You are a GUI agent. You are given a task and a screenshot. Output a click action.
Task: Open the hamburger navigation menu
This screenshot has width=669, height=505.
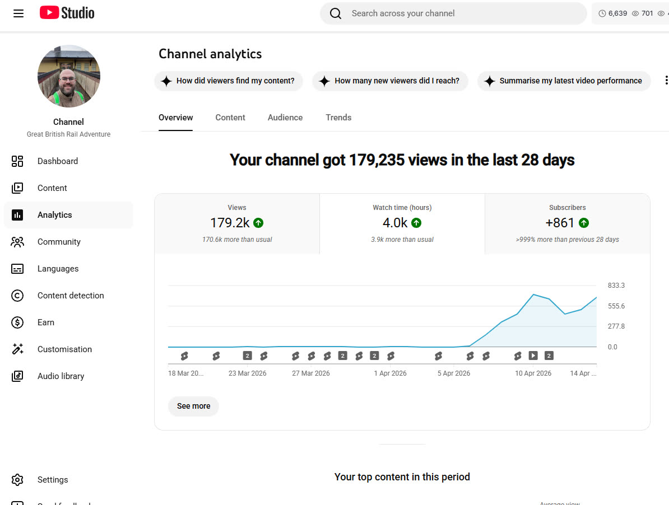[18, 13]
